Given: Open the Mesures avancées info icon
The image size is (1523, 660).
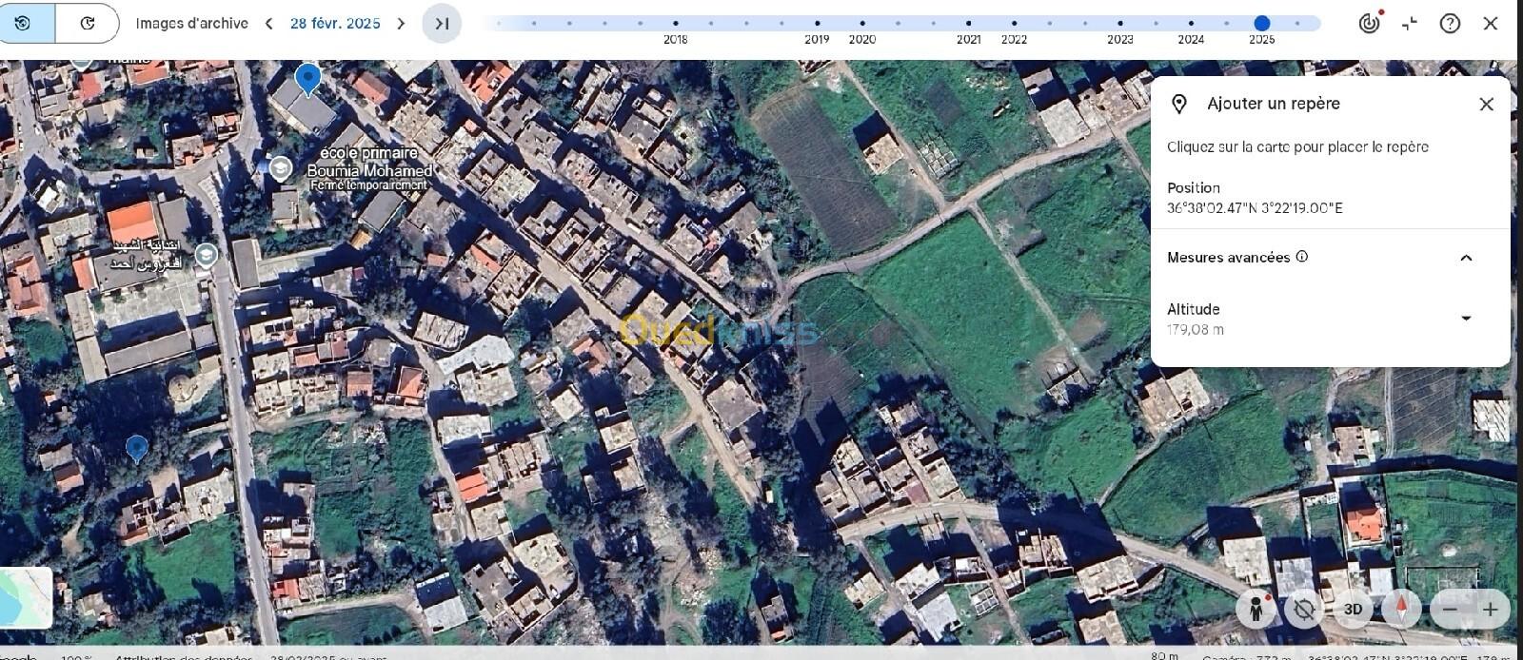Looking at the screenshot, I should coord(1302,257).
